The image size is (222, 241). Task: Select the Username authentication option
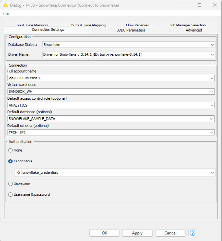[x=10, y=184]
